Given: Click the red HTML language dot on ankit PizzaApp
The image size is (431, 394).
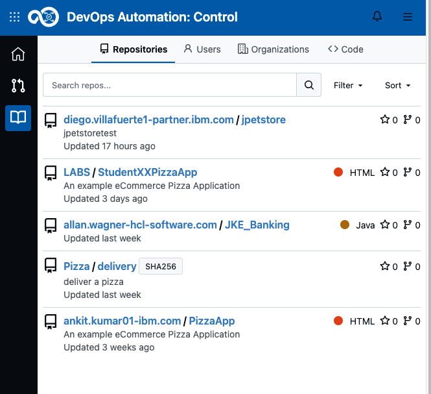Looking at the screenshot, I should (x=338, y=321).
